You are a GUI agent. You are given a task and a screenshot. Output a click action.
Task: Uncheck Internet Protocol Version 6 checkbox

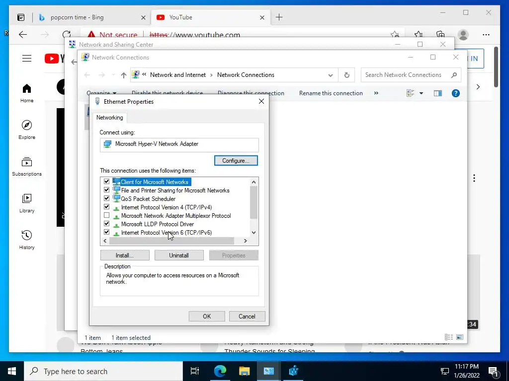pyautogui.click(x=106, y=232)
